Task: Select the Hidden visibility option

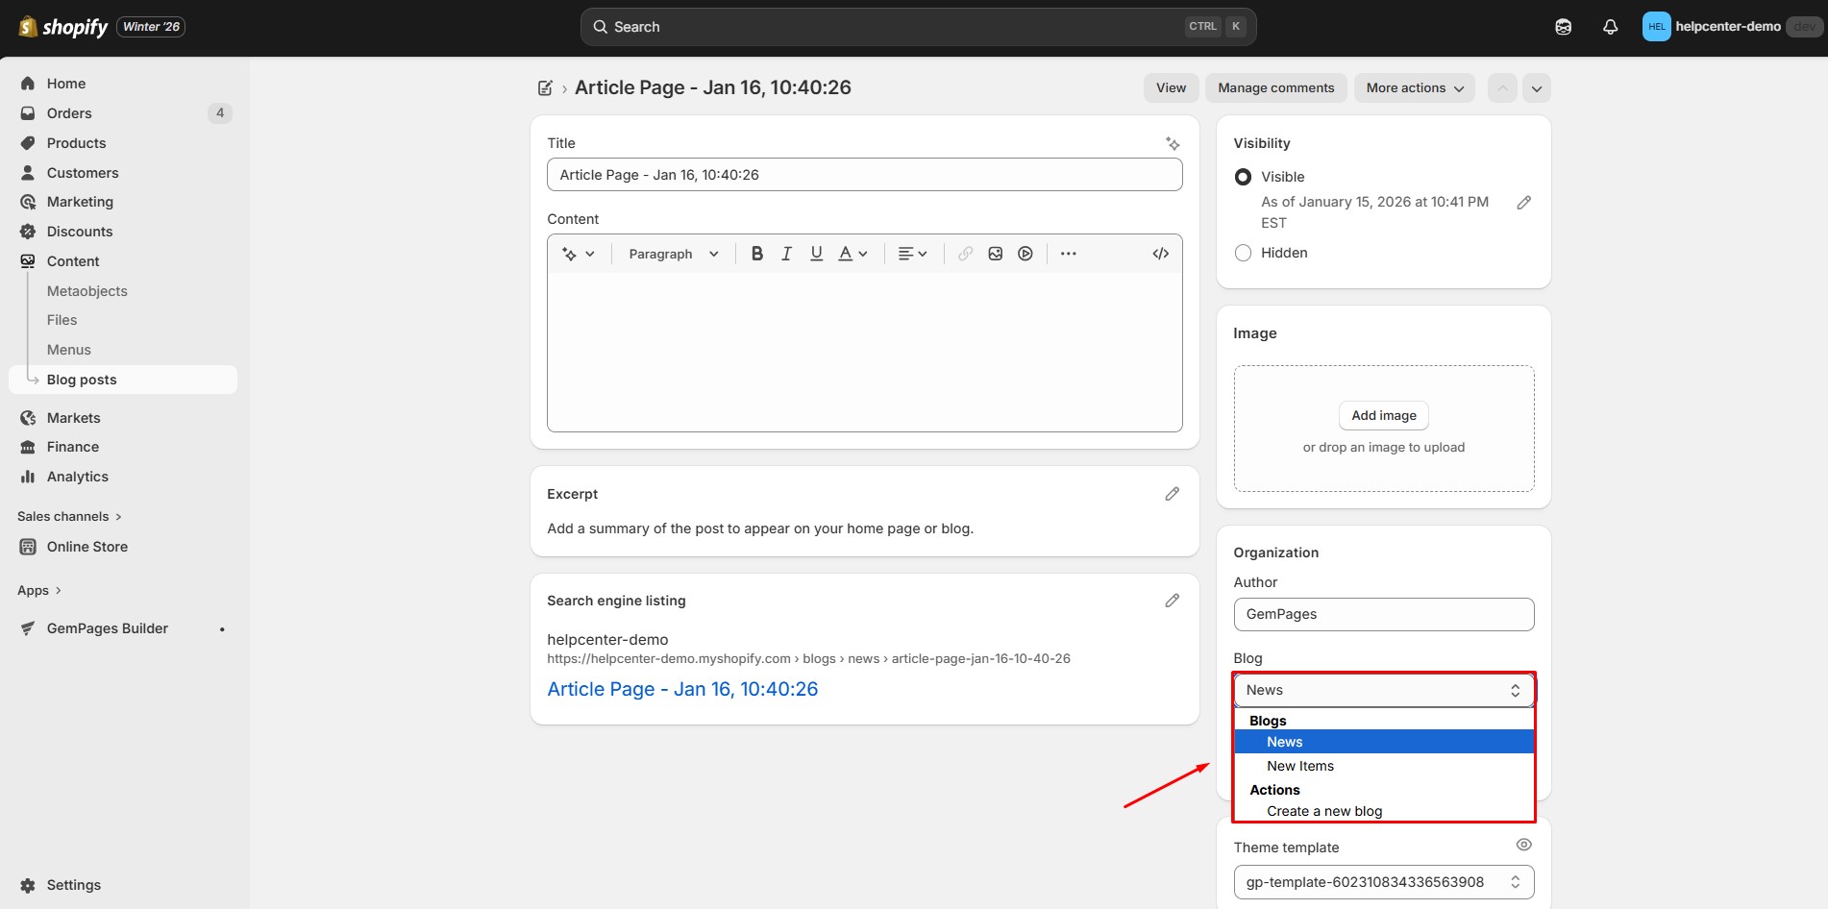Action: (1243, 253)
